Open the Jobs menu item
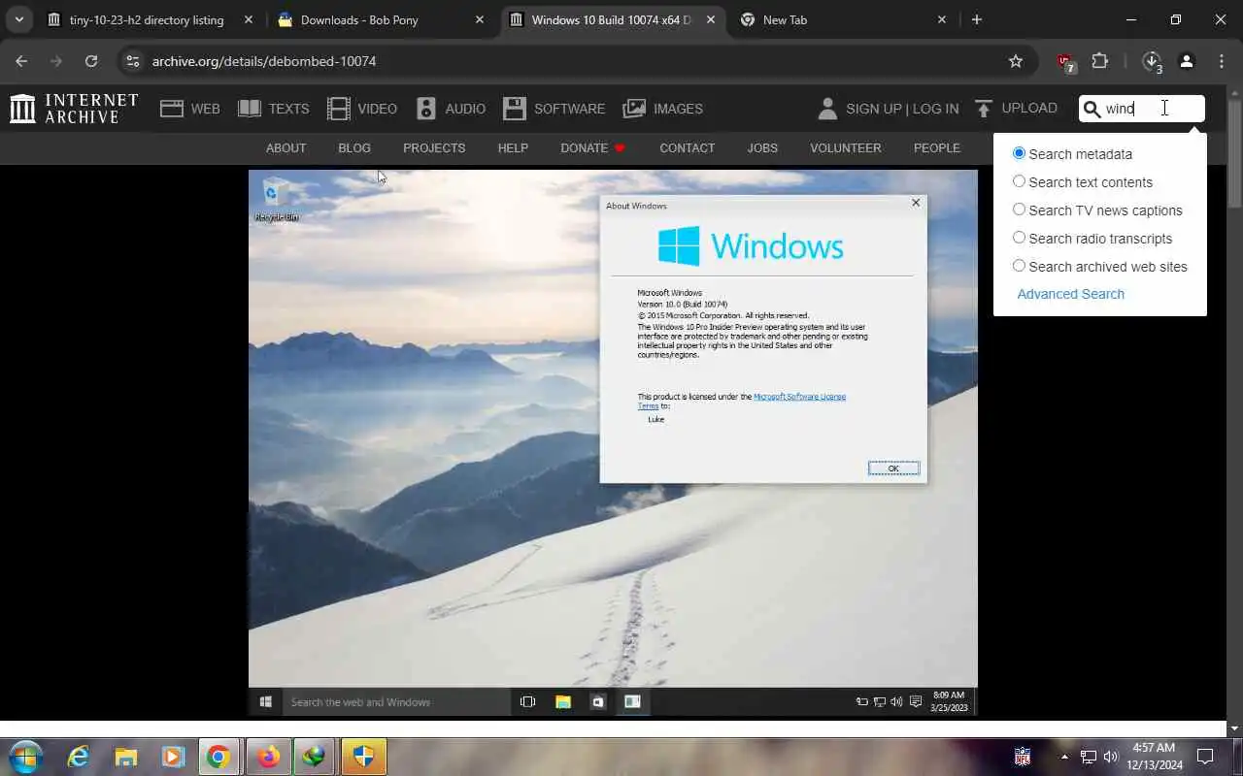 coord(762,148)
